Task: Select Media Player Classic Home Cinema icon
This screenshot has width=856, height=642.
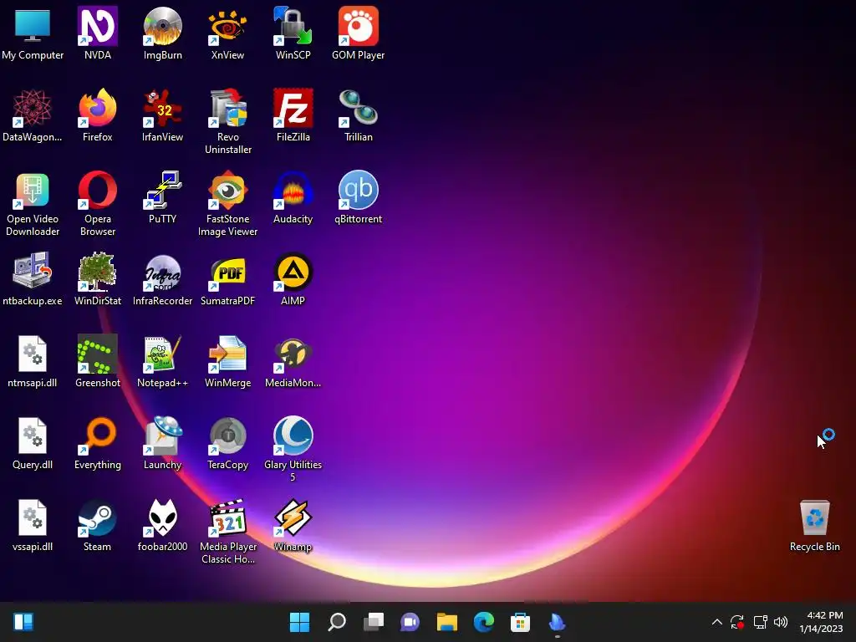Action: point(227,517)
